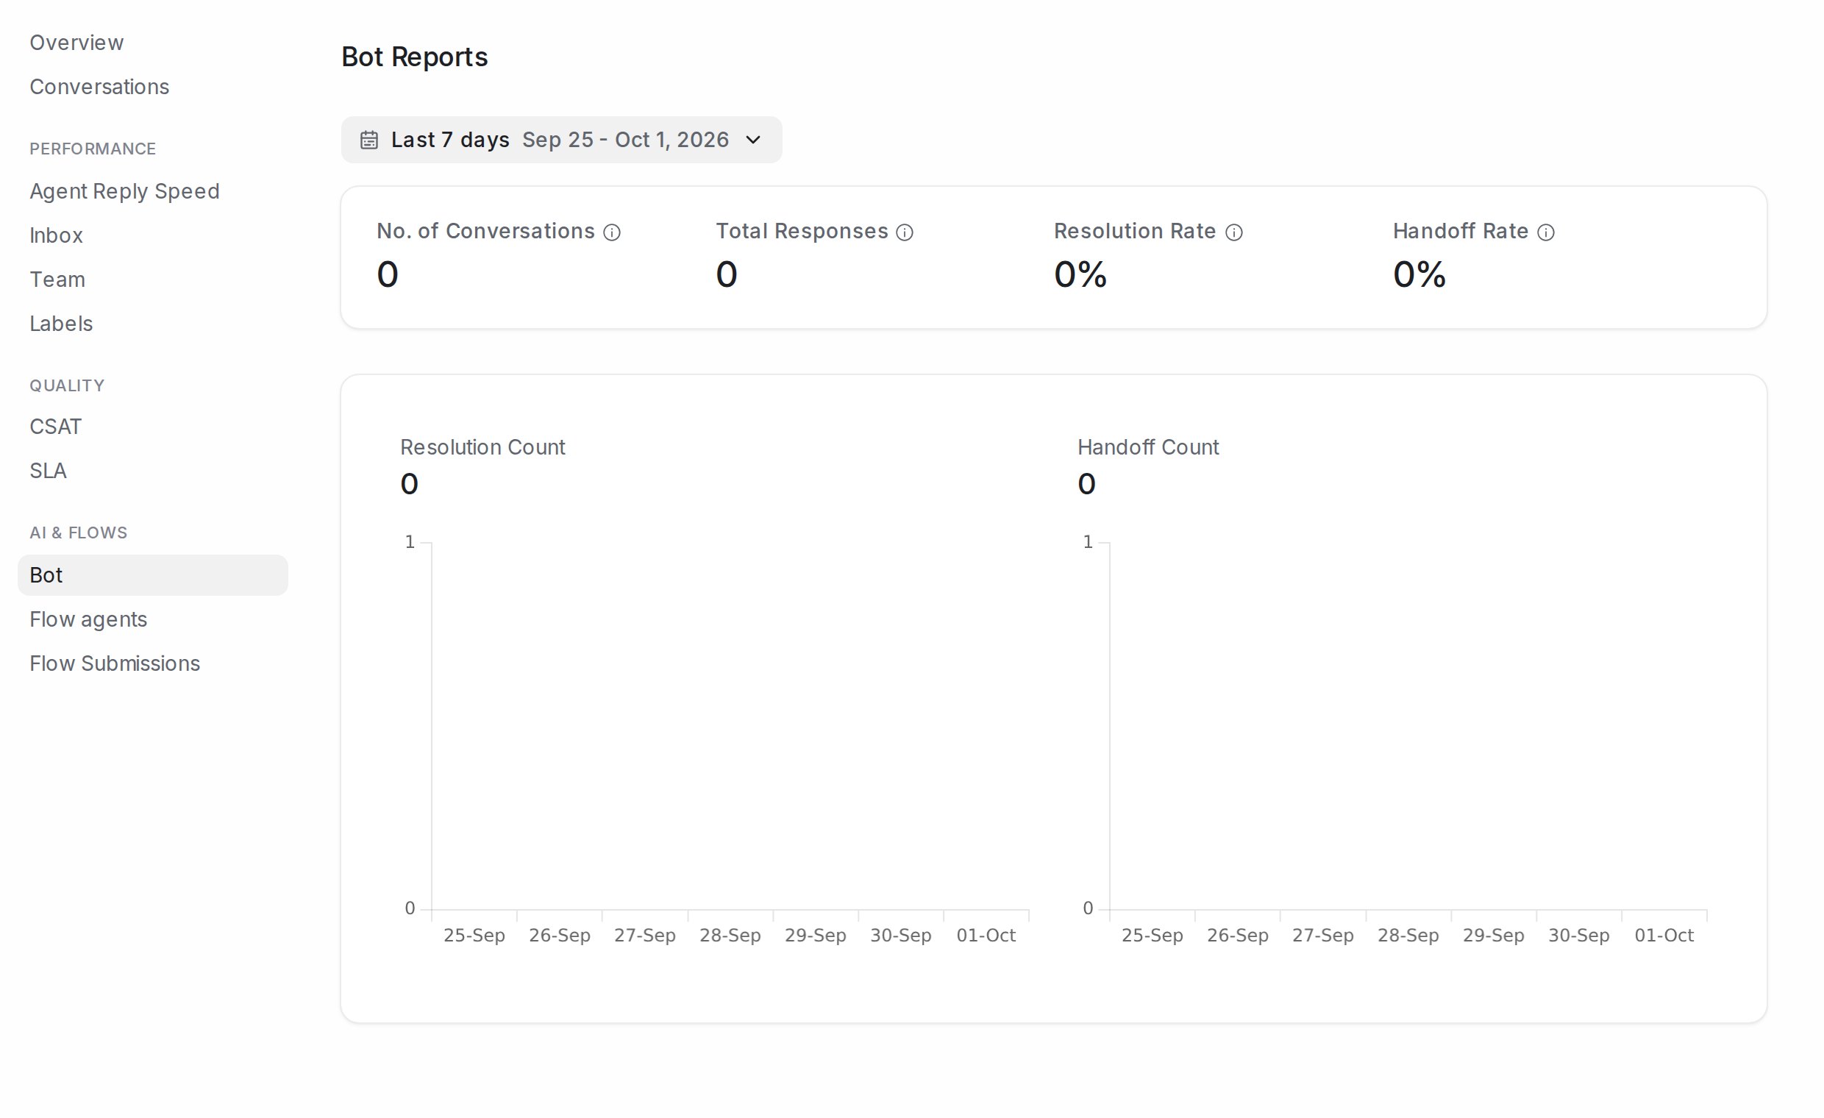The width and height of the screenshot is (1824, 1118).
Task: Click the 0 value under No. of Conversations
Action: coord(388,274)
